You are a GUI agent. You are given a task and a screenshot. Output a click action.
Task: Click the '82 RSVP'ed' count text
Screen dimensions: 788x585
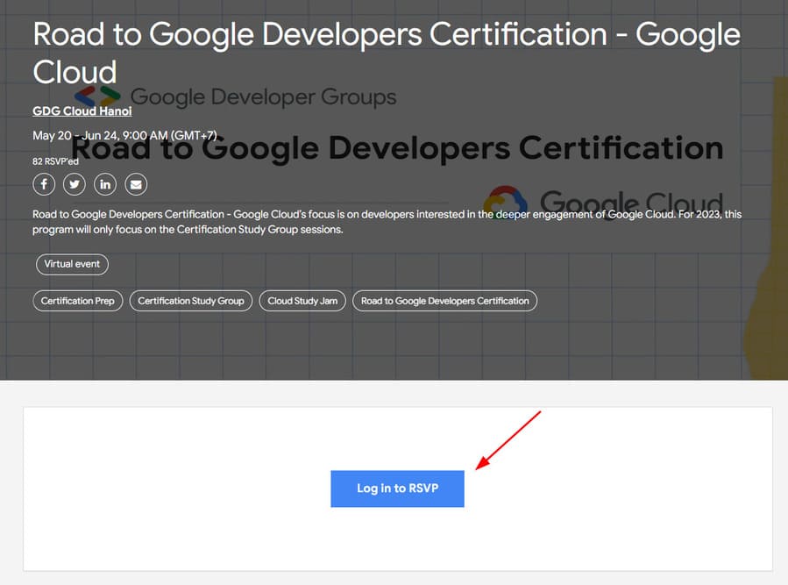pos(55,161)
